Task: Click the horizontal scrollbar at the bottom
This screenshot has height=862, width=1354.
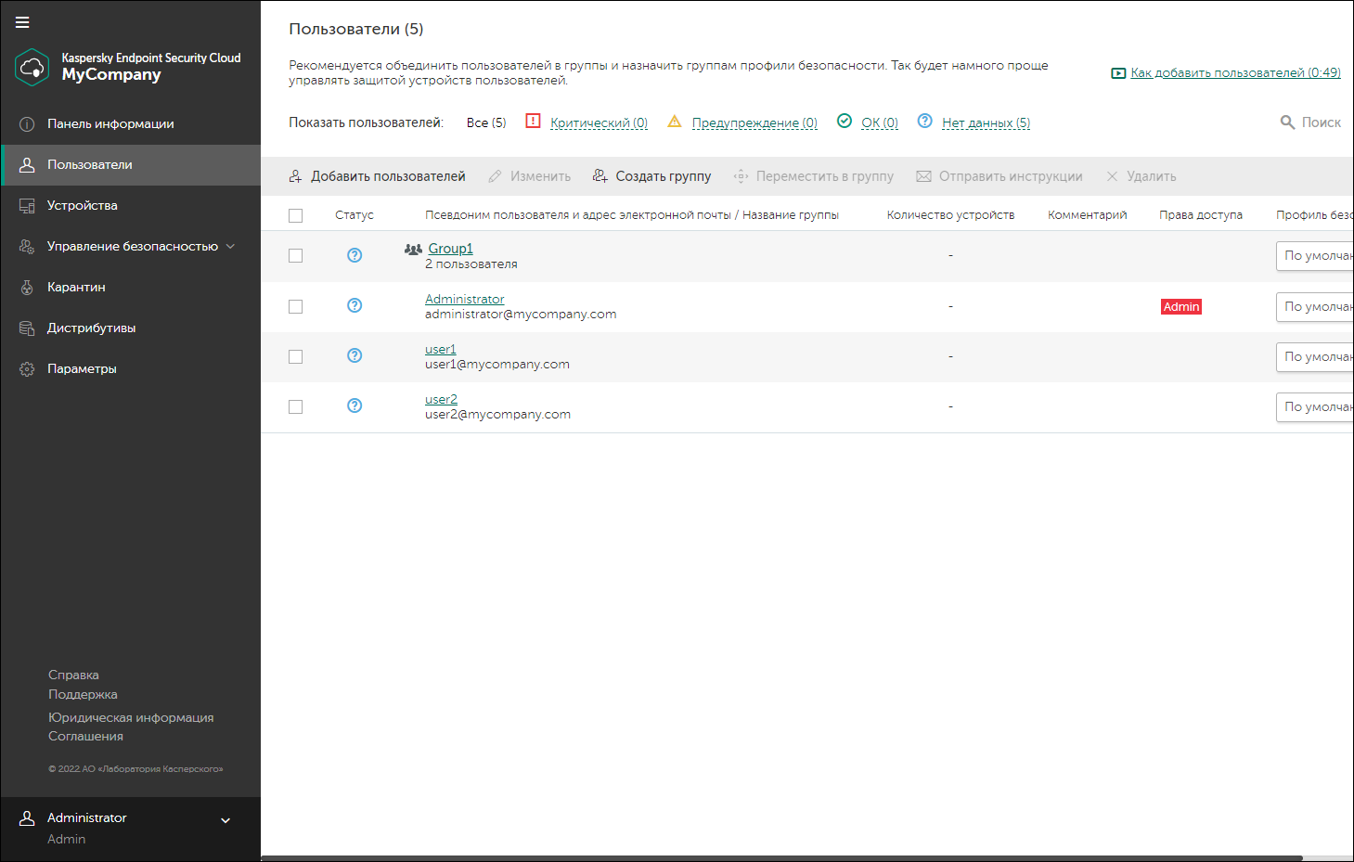Action: (781, 857)
